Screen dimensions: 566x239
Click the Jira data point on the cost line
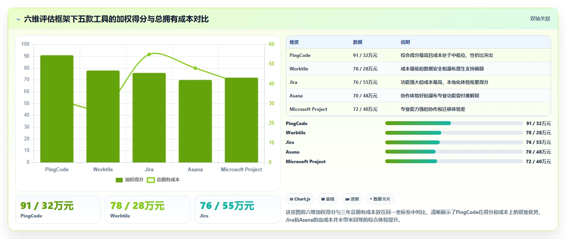(x=149, y=54)
